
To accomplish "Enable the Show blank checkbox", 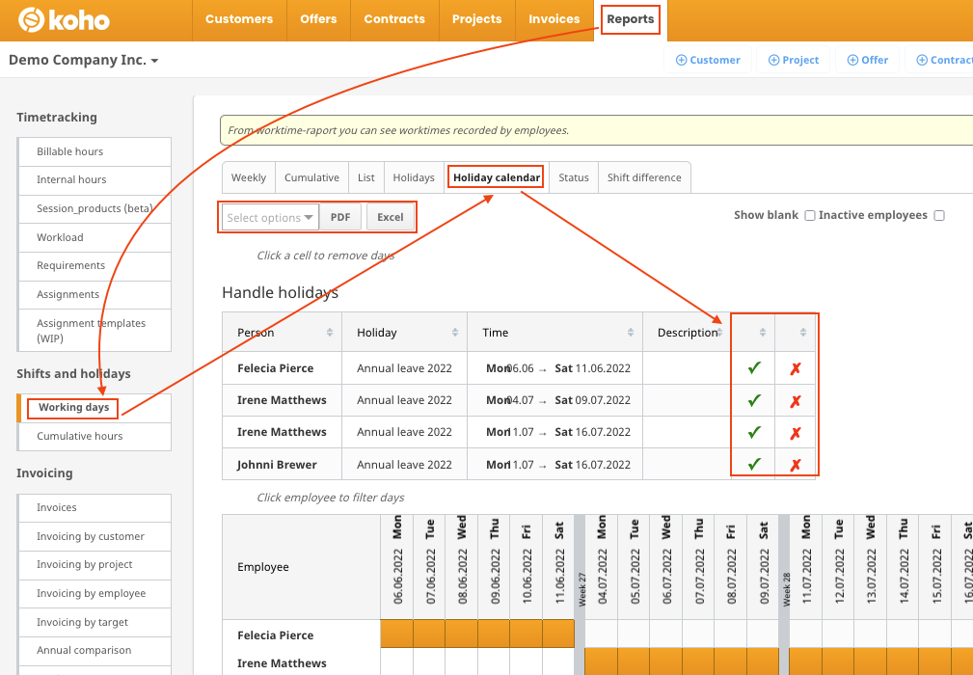I will point(810,215).
